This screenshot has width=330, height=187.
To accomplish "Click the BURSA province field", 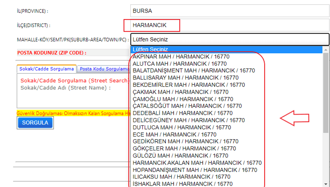I will coord(229,11).
